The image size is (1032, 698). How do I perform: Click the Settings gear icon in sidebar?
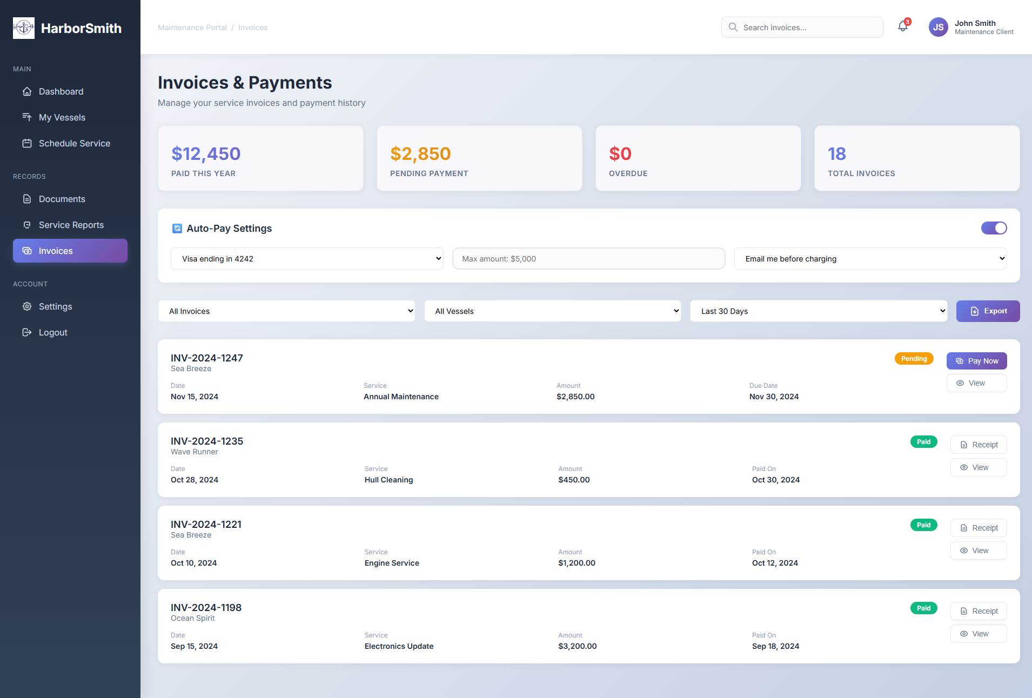pos(27,307)
